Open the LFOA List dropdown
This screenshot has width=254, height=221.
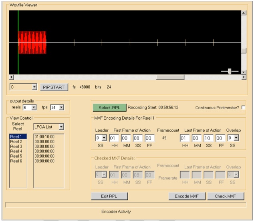coord(61,127)
